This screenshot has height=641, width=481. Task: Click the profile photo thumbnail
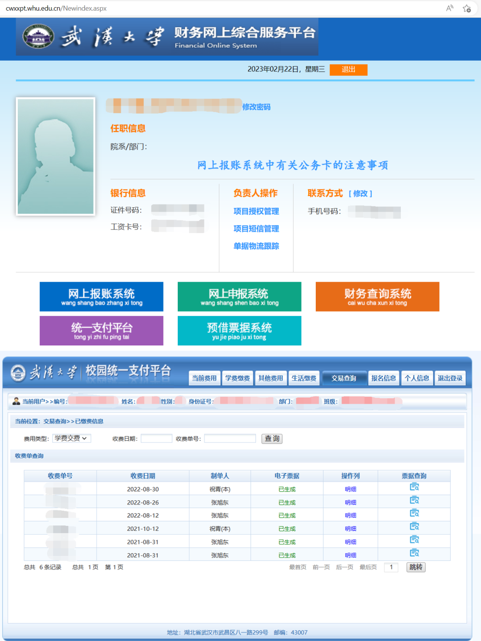click(x=56, y=156)
